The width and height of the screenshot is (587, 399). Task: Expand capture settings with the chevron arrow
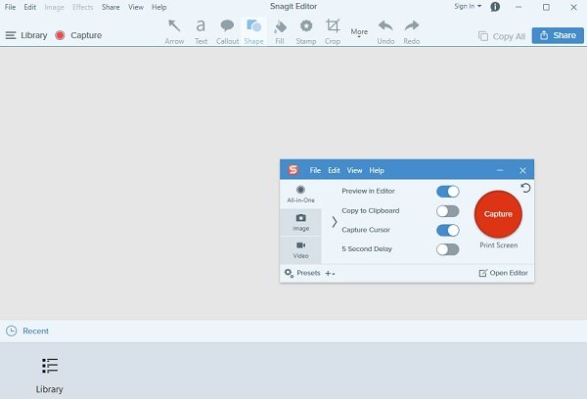click(x=335, y=222)
